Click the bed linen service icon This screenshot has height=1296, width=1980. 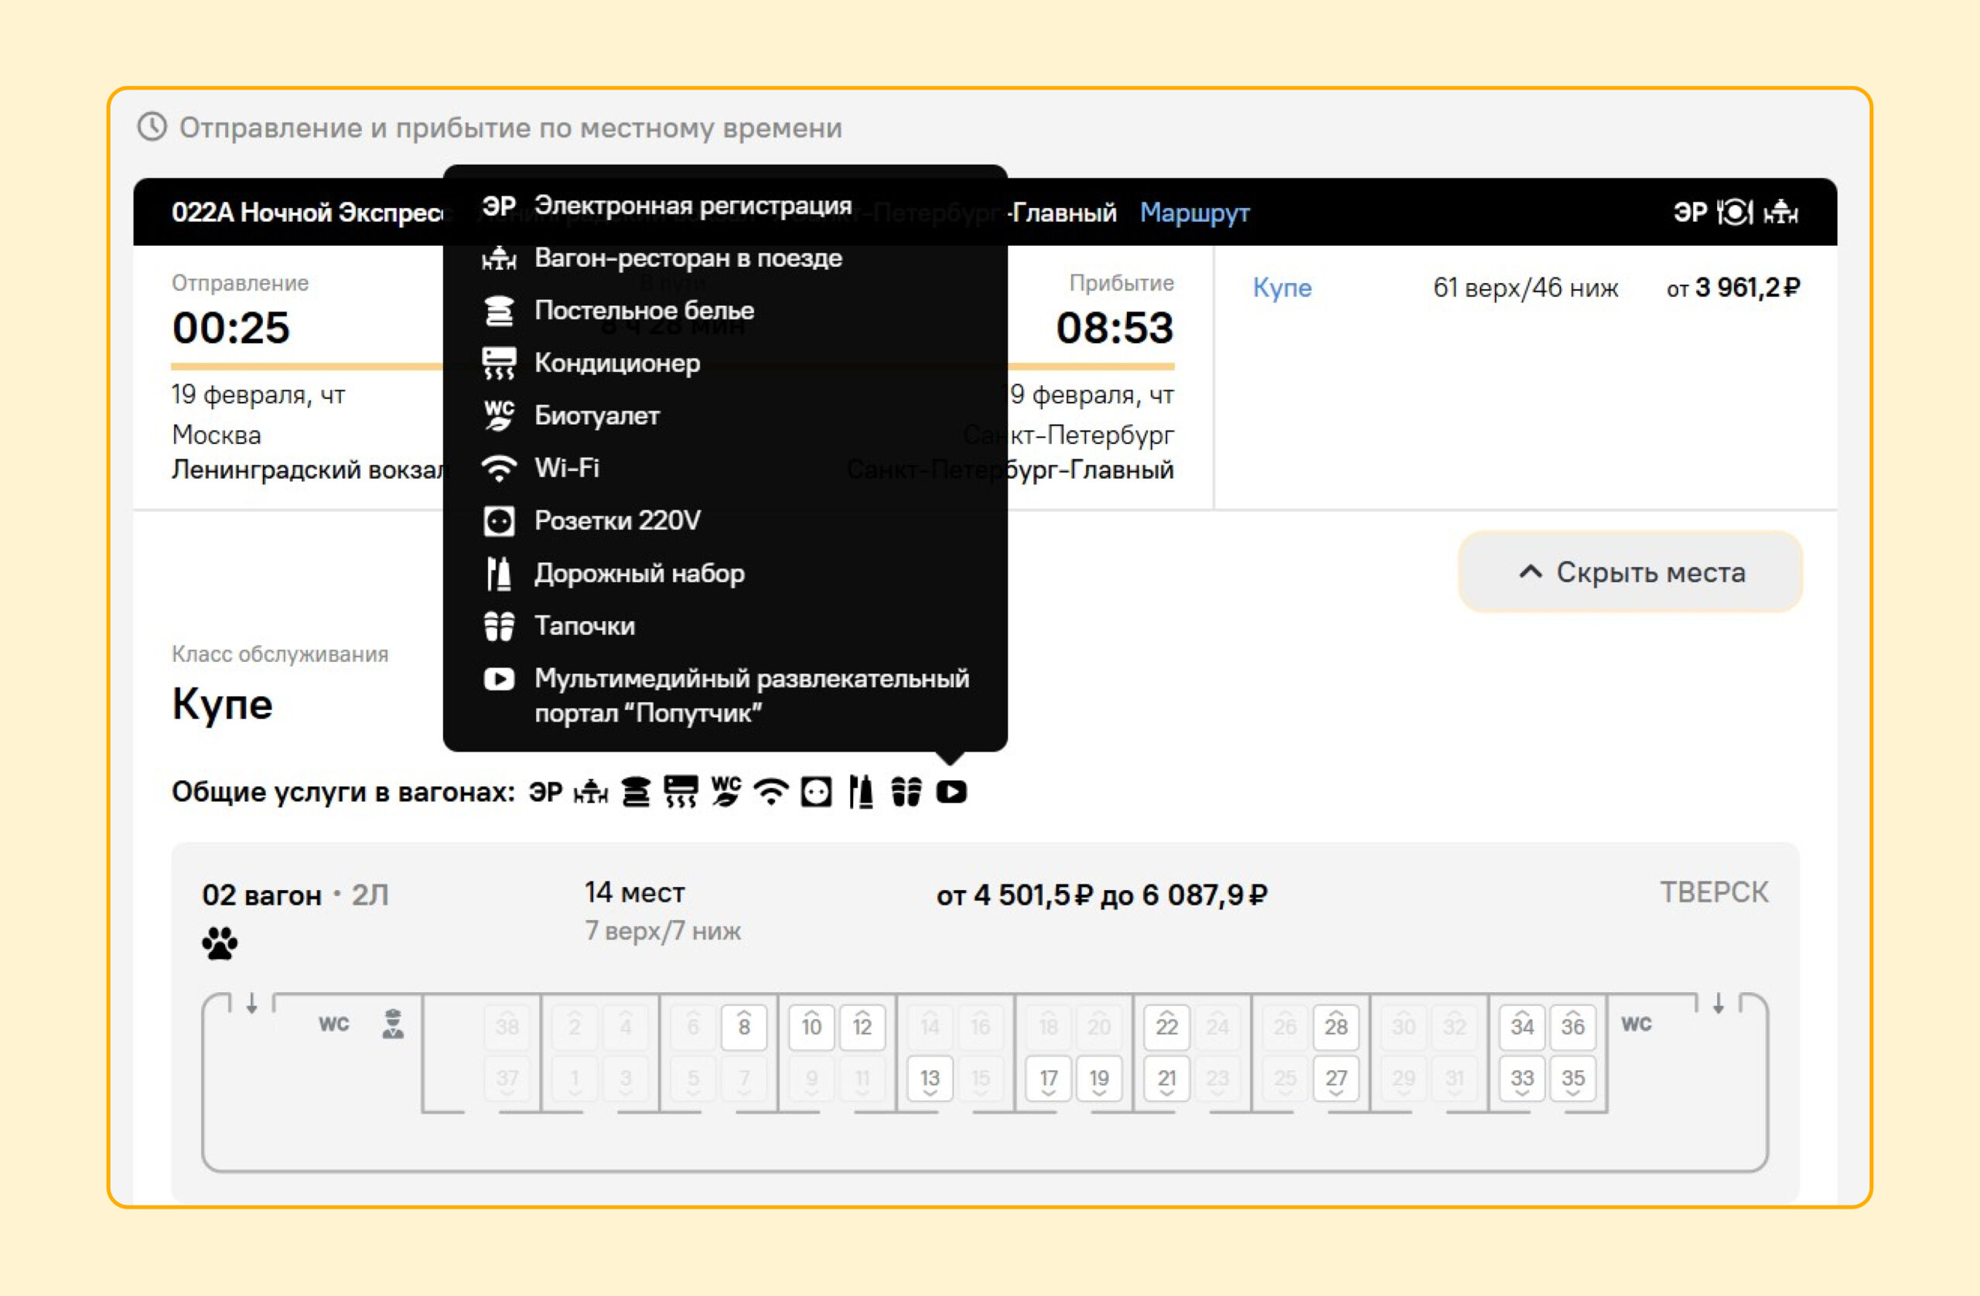coord(636,792)
